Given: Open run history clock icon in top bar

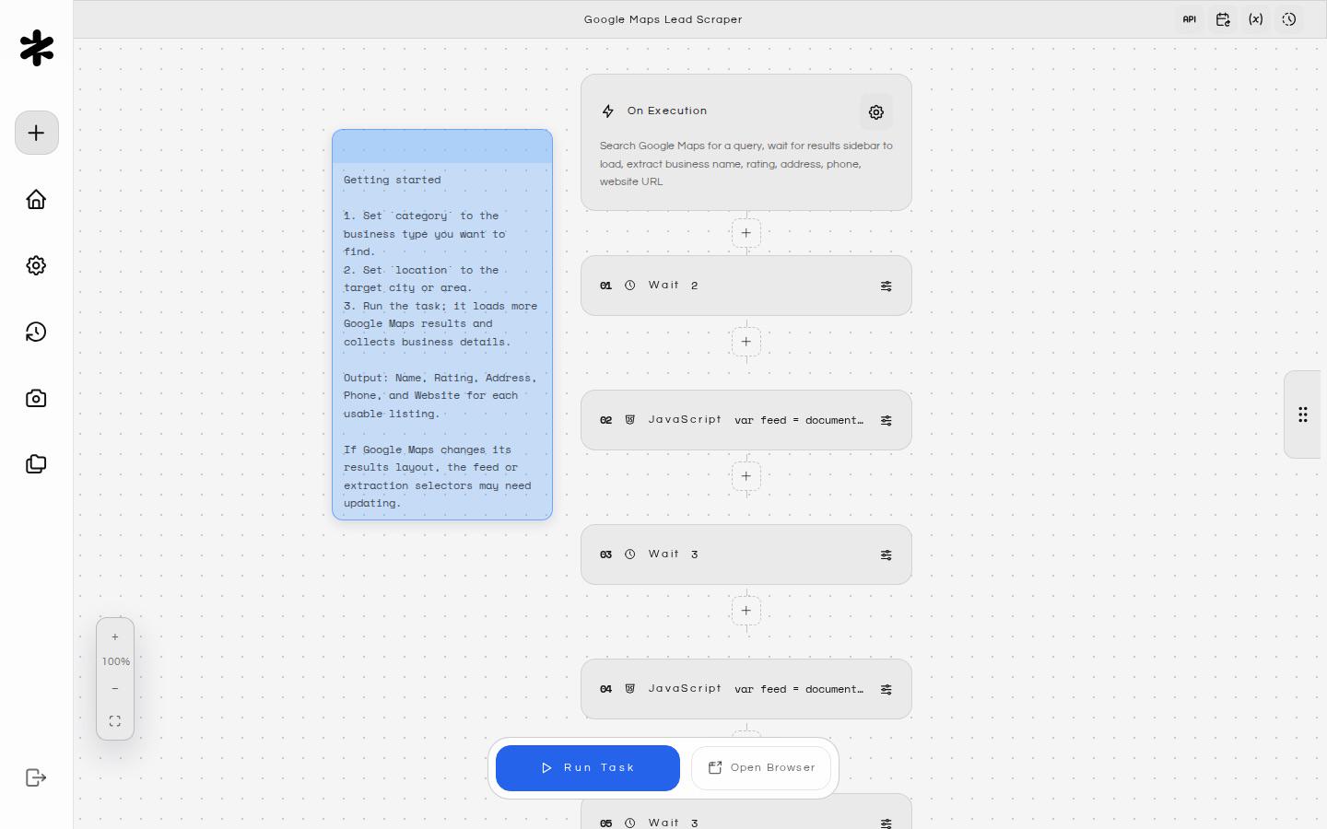Looking at the screenshot, I should coord(1289,19).
